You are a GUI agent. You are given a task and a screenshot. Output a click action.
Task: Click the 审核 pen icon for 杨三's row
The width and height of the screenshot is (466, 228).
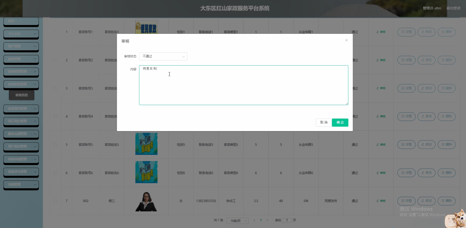tap(381, 201)
